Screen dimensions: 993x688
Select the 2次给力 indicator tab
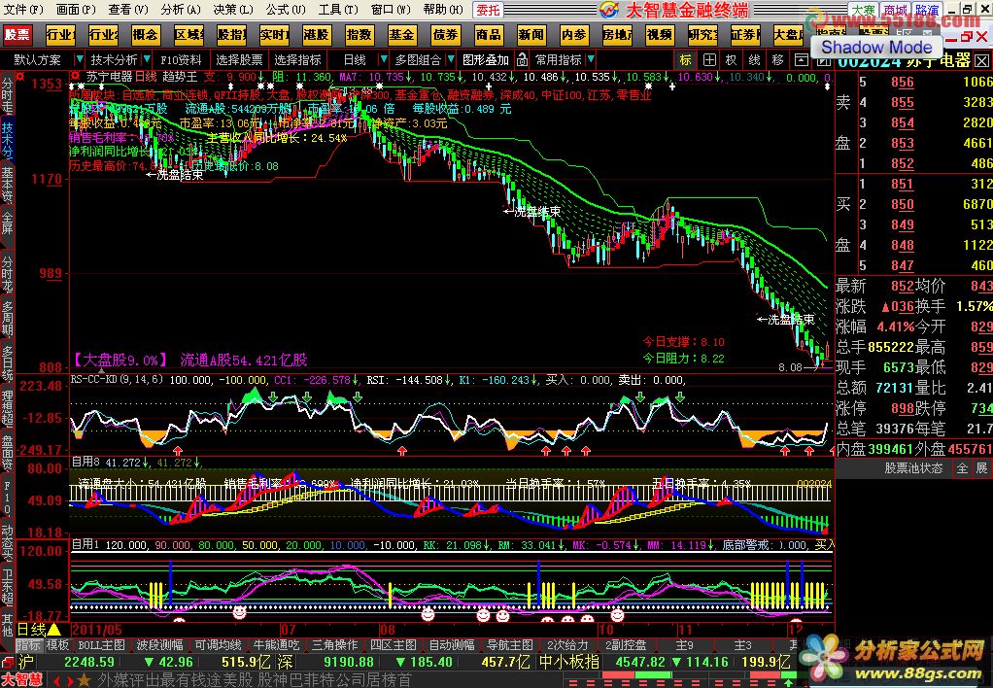click(x=567, y=645)
